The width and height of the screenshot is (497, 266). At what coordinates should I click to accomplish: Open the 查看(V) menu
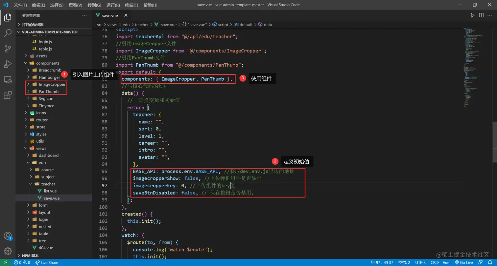coord(76,5)
